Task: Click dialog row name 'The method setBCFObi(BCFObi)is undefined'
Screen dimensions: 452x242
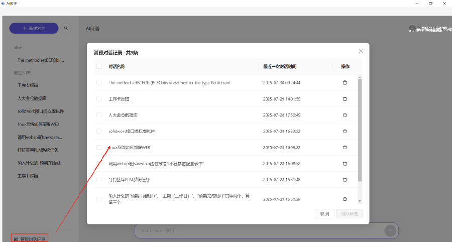Action: (x=169, y=83)
